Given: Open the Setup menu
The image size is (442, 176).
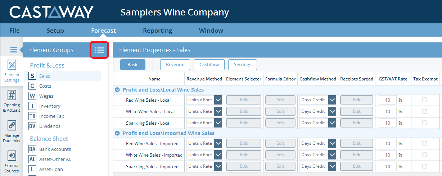Looking at the screenshot, I should tap(55, 31).
